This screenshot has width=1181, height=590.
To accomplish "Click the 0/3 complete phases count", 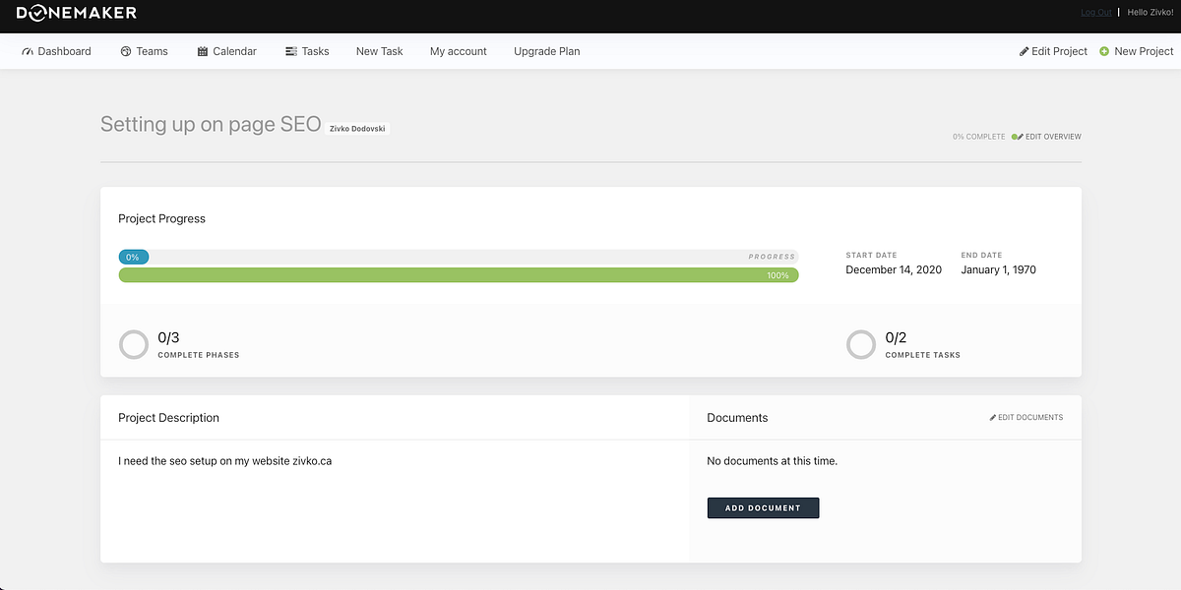I will (x=168, y=337).
